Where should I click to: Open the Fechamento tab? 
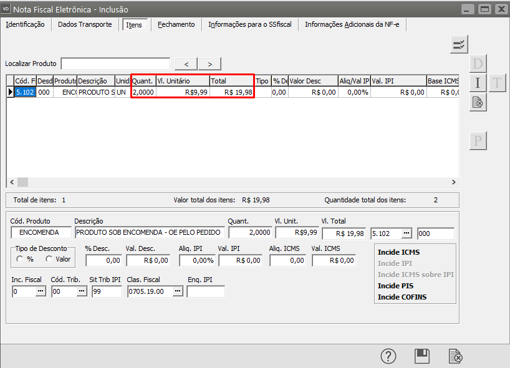point(176,24)
